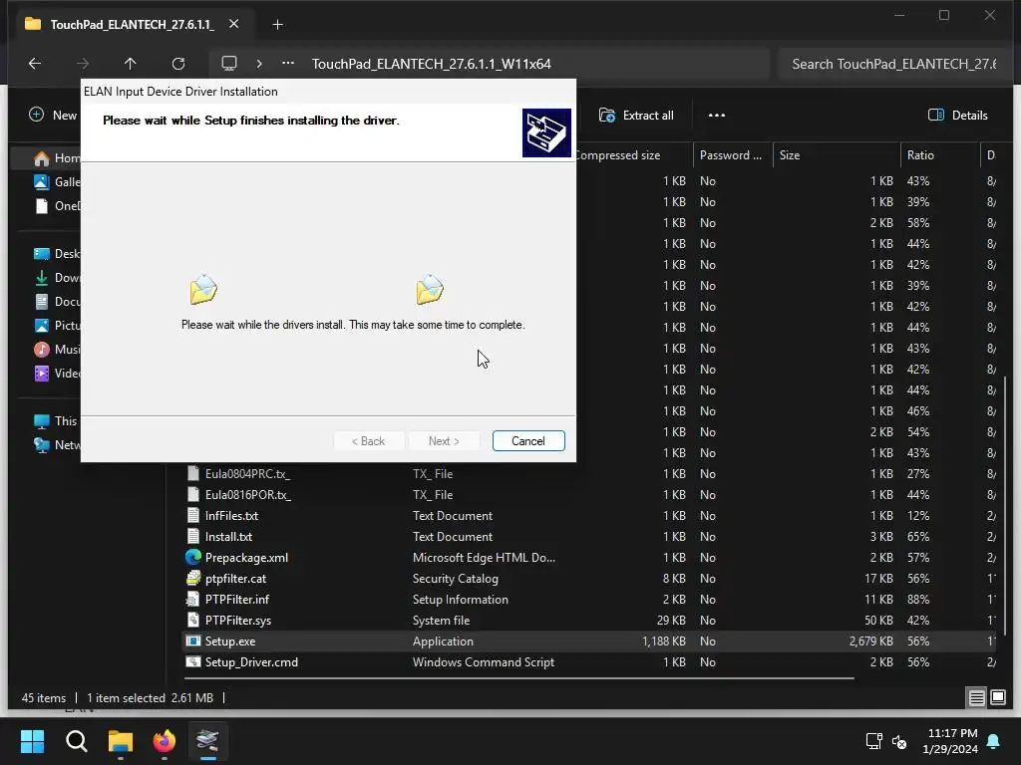Sort by Password column header
Image resolution: width=1021 pixels, height=765 pixels.
click(x=733, y=155)
